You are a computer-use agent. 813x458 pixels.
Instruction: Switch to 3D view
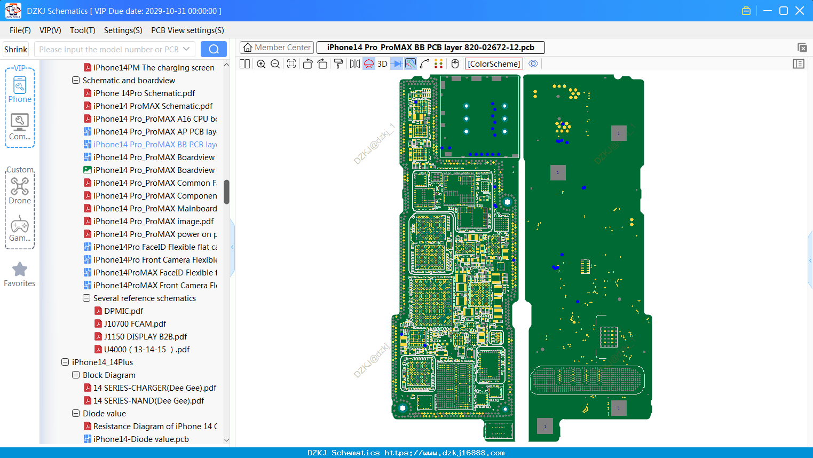pos(382,64)
